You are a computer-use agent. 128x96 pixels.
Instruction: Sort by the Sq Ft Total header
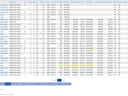[x=59, y=2]
